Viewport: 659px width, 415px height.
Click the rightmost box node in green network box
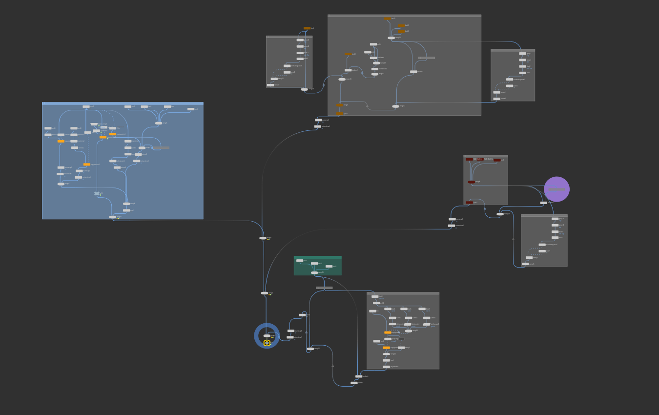pyautogui.click(x=329, y=266)
